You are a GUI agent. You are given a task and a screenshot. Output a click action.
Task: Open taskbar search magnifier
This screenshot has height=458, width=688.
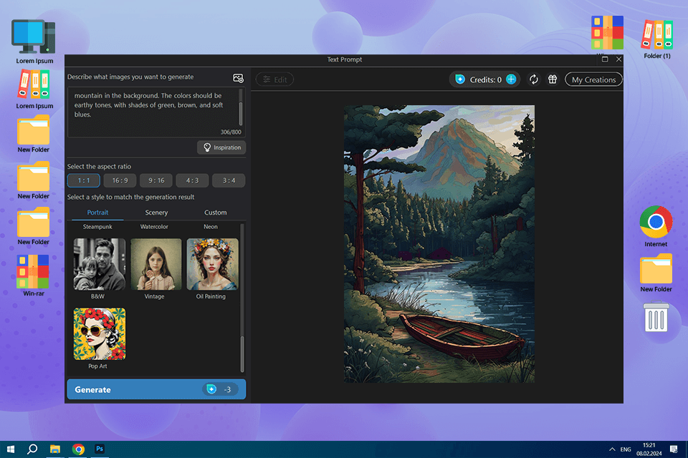click(x=32, y=449)
